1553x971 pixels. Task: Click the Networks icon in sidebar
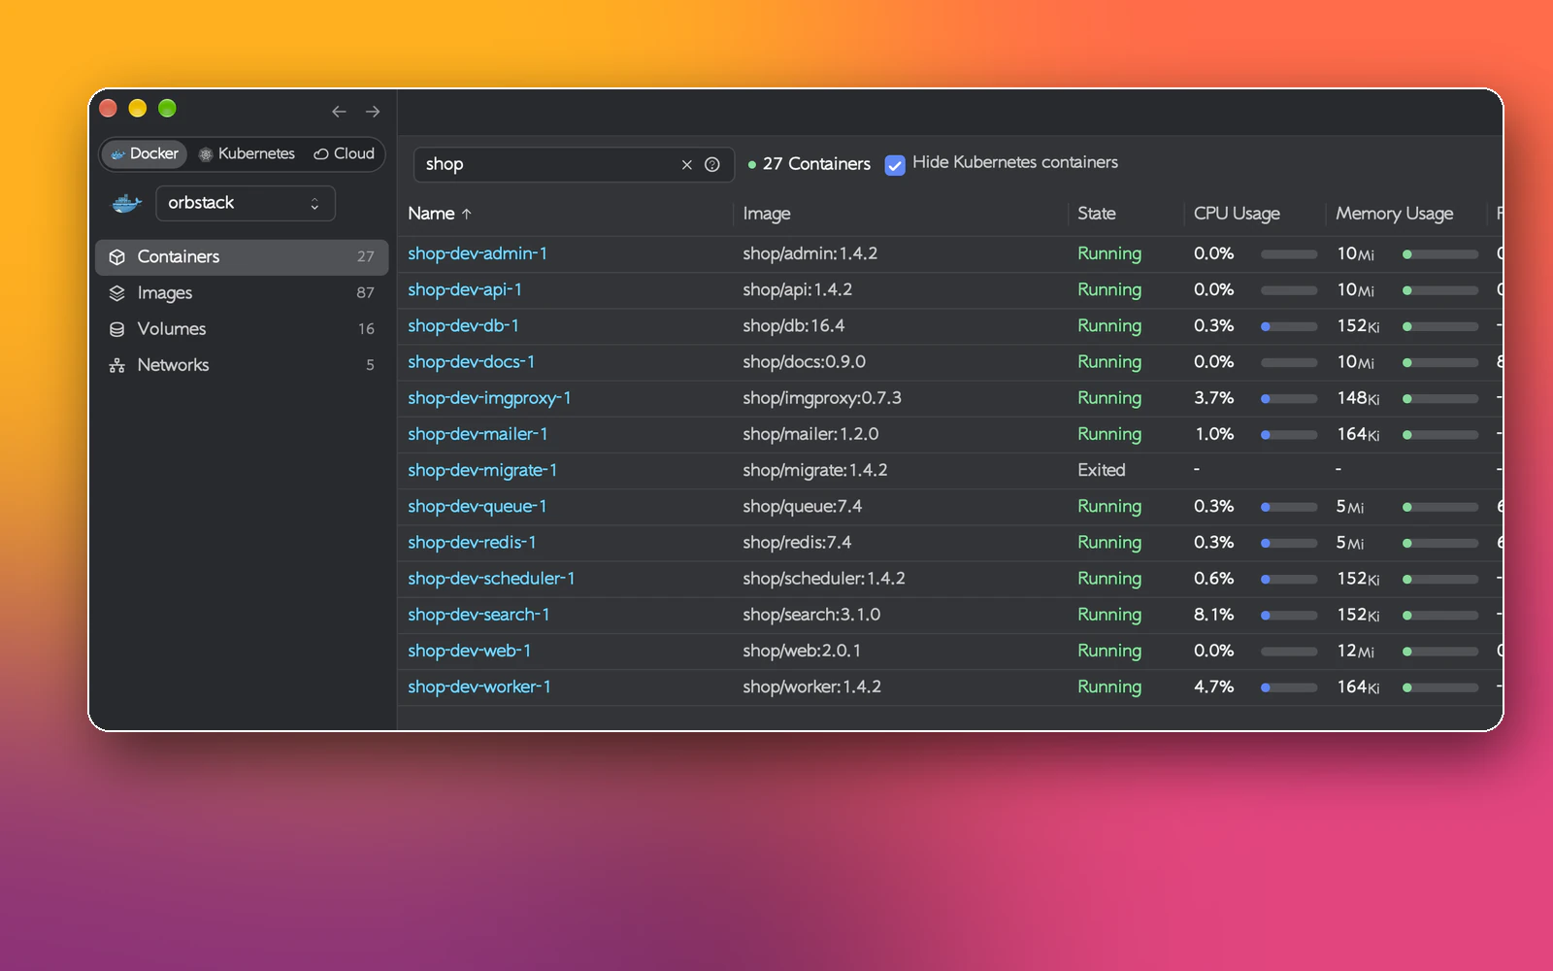tap(117, 365)
